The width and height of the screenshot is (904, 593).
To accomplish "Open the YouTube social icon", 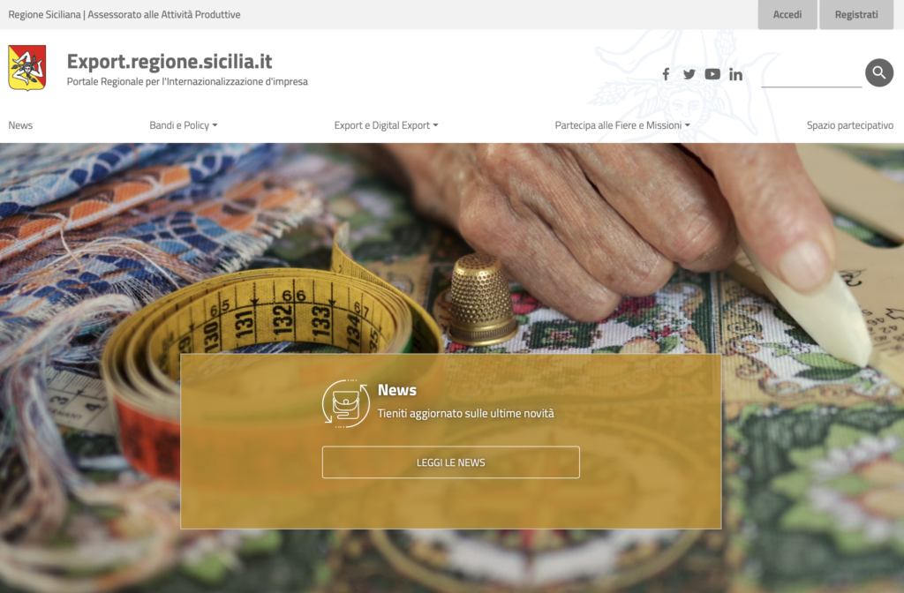I will coord(712,74).
